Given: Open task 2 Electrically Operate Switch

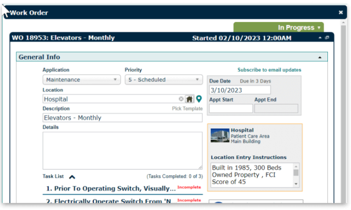Looking at the screenshot, I should (x=111, y=201).
